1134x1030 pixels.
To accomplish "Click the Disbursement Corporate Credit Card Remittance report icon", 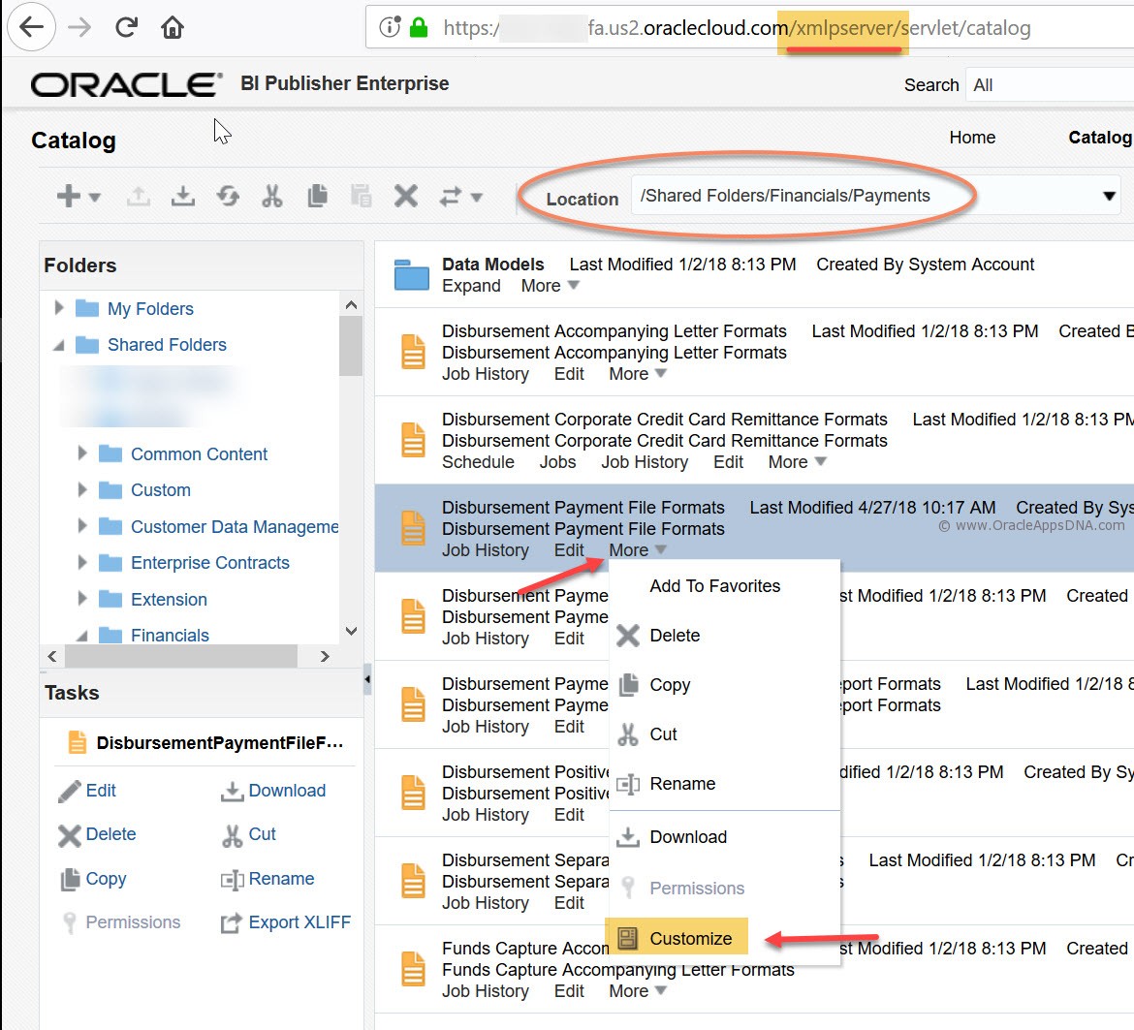I will coord(414,440).
